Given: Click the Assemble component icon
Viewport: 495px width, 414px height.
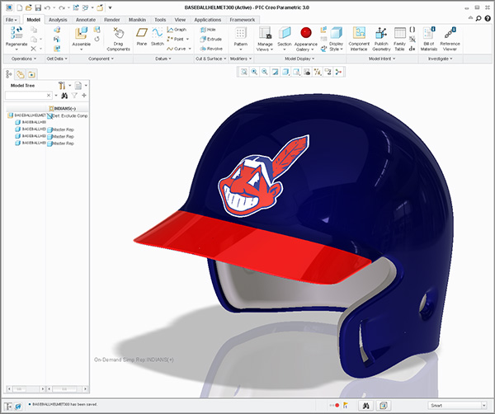Looking at the screenshot, I should (81, 34).
